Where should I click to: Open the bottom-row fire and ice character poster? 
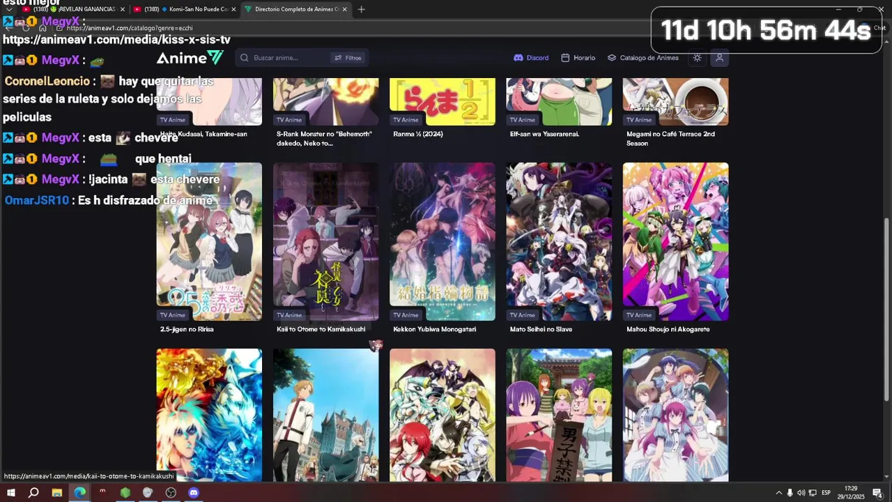[209, 415]
